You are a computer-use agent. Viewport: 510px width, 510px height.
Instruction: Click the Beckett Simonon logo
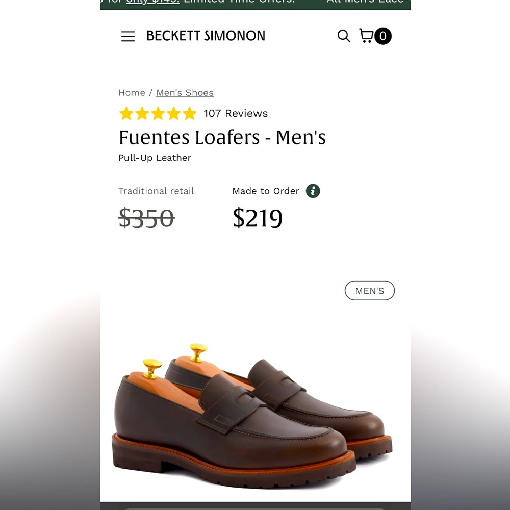coord(206,36)
